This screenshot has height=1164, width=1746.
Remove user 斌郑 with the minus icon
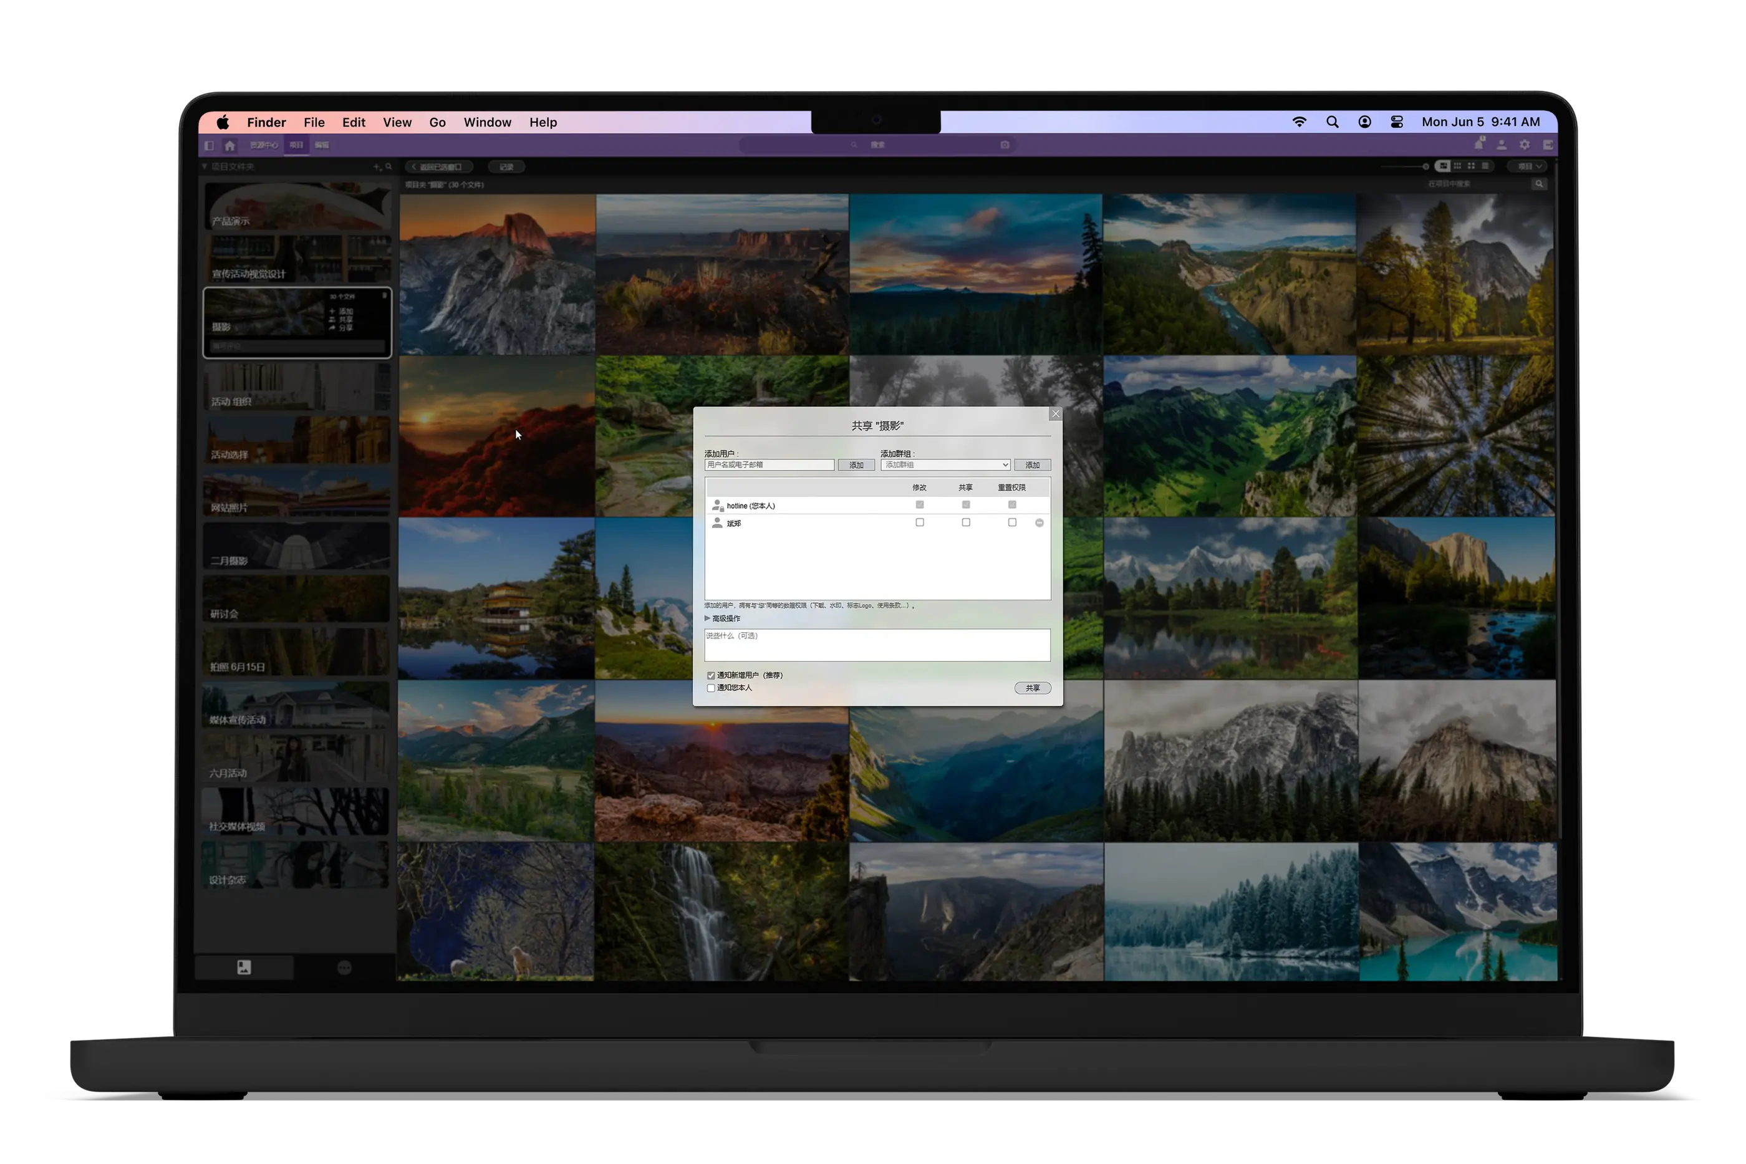(x=1039, y=522)
